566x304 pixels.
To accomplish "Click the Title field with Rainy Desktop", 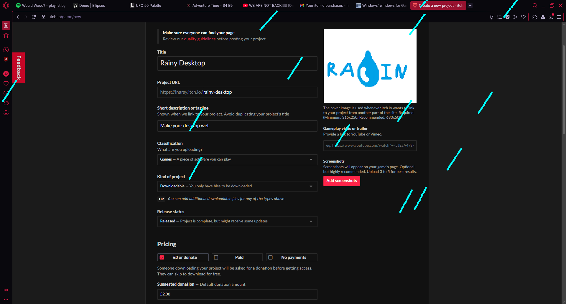I will pyautogui.click(x=237, y=63).
